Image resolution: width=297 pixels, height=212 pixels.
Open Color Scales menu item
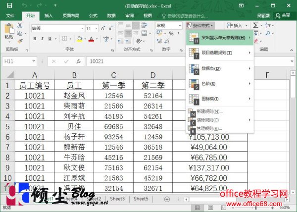[220, 84]
